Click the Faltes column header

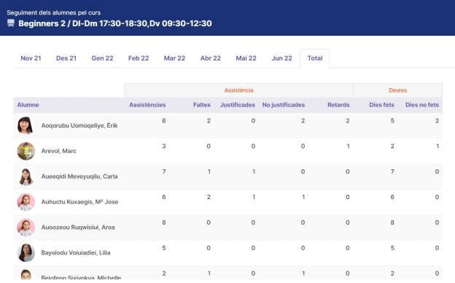pos(202,105)
